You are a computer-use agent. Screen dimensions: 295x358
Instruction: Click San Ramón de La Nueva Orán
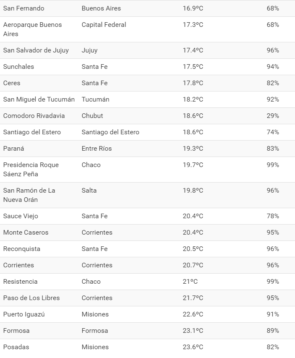(29, 195)
